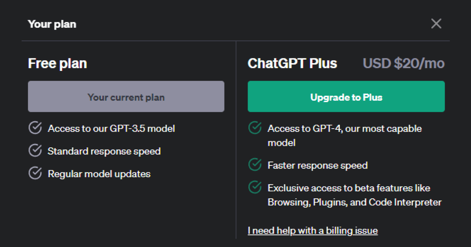Click green checkmark beside Faster response speed

coord(255,165)
